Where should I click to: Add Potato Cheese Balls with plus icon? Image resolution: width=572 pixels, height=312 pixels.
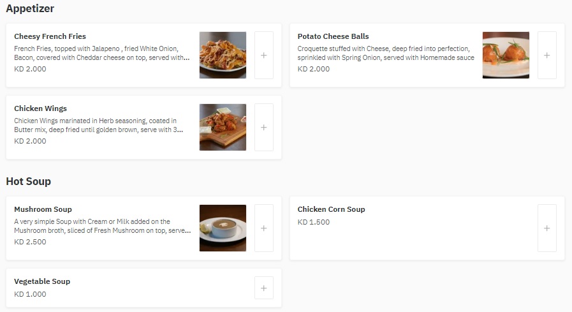pos(547,55)
